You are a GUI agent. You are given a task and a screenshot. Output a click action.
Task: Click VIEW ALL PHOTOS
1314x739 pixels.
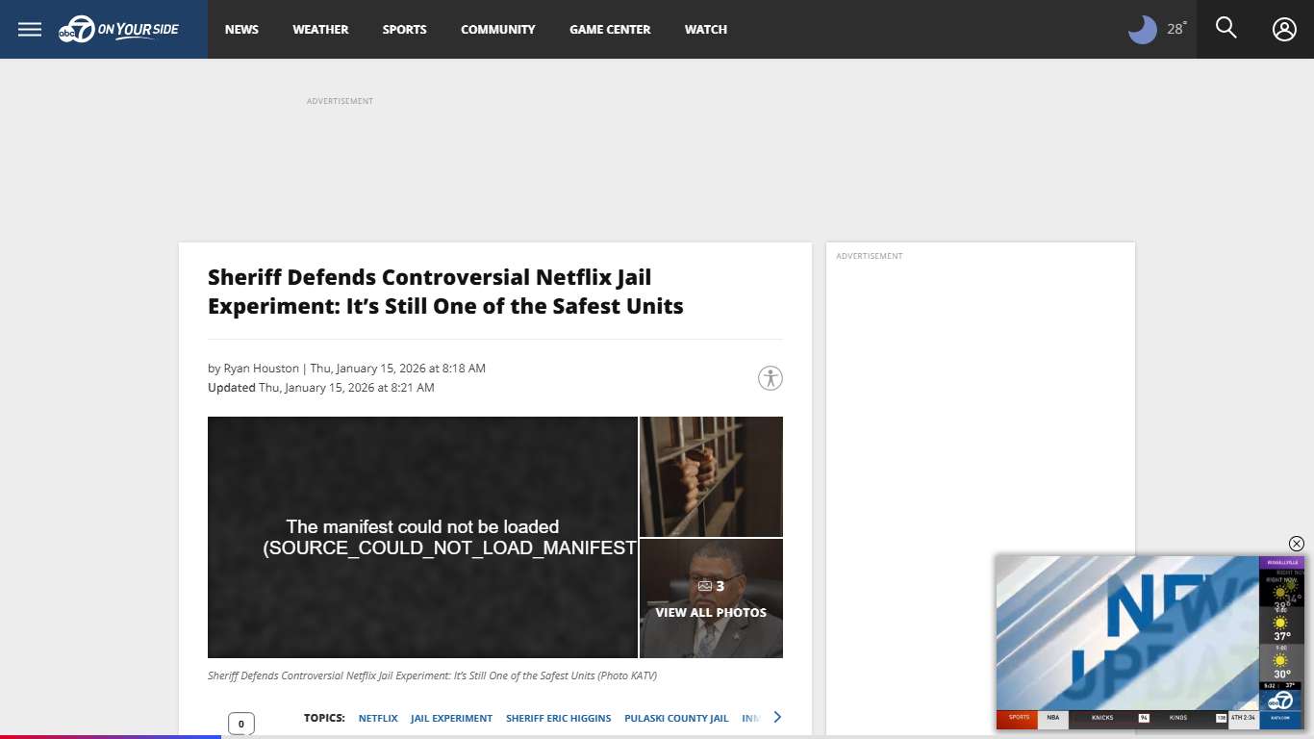(x=711, y=612)
